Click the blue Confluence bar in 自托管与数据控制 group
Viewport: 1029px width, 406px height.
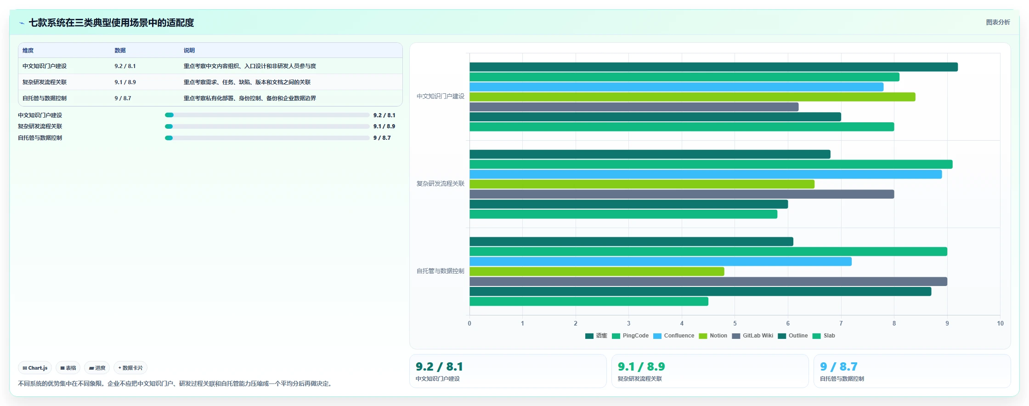(661, 262)
